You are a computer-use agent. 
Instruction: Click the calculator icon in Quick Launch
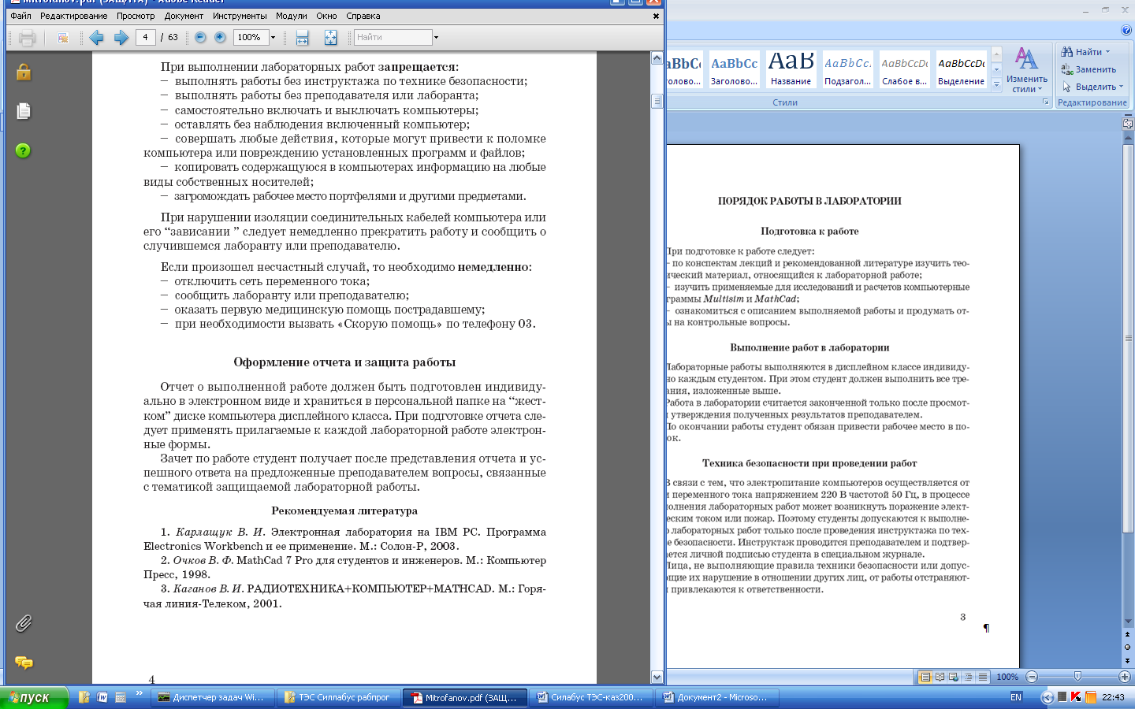[x=121, y=697]
